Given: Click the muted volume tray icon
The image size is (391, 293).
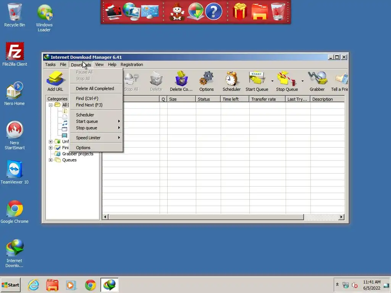Looking at the screenshot, I should 354,285.
